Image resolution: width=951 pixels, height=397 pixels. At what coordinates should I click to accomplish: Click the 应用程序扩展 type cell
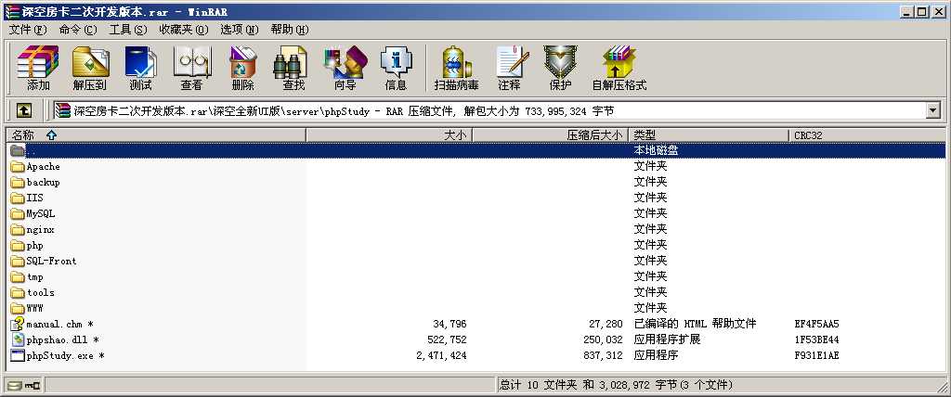pyautogui.click(x=667, y=340)
